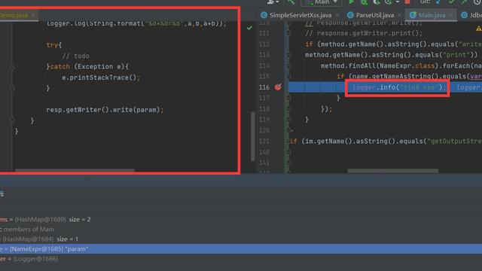Run with coverage using shield icon

377,2
